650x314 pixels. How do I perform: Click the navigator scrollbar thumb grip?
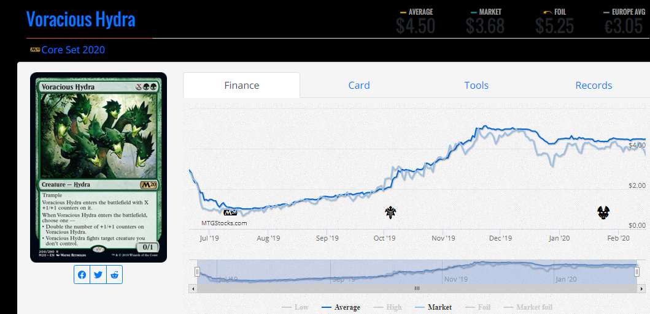point(417,288)
